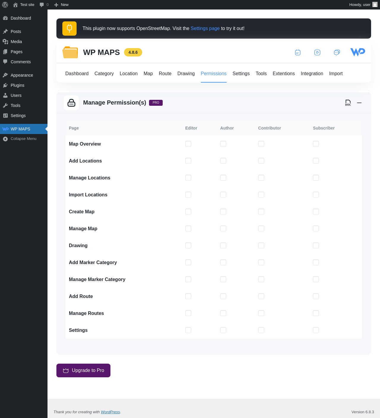The image size is (380, 418).
Task: Collapse the Manage Permission(s) panel
Action: click(x=359, y=103)
